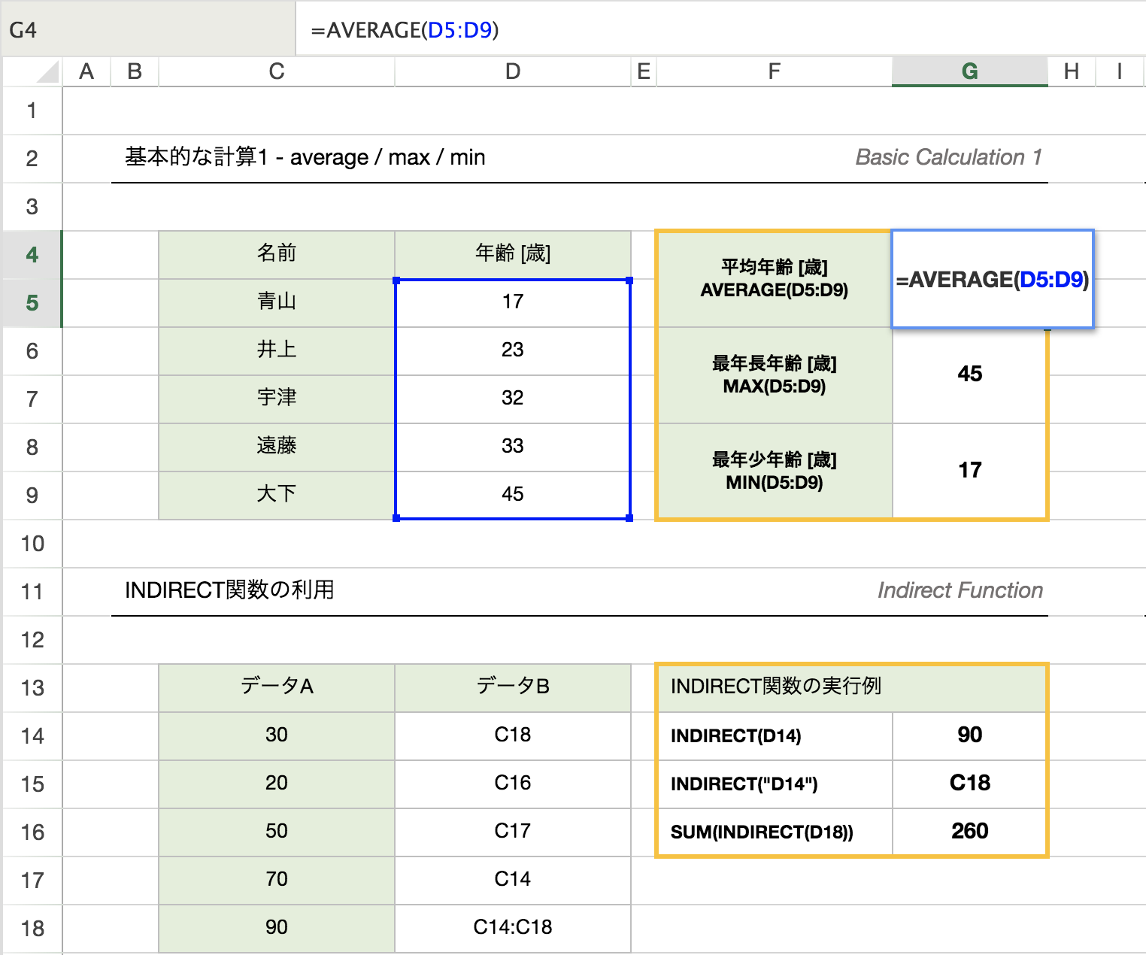The width and height of the screenshot is (1146, 955).
Task: Click the editing cell showing =AVERAGE(D5:D9)
Action: (993, 279)
